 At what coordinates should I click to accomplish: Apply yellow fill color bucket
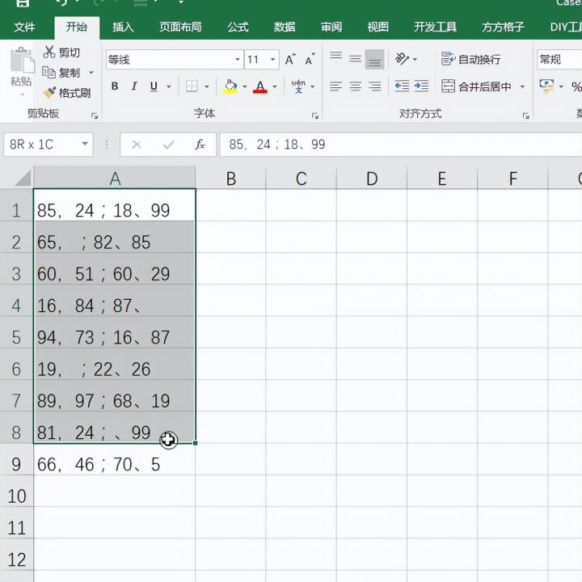tap(230, 86)
